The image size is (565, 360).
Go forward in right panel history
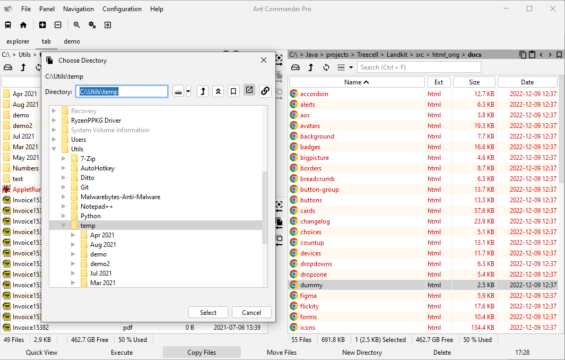[x=550, y=55]
